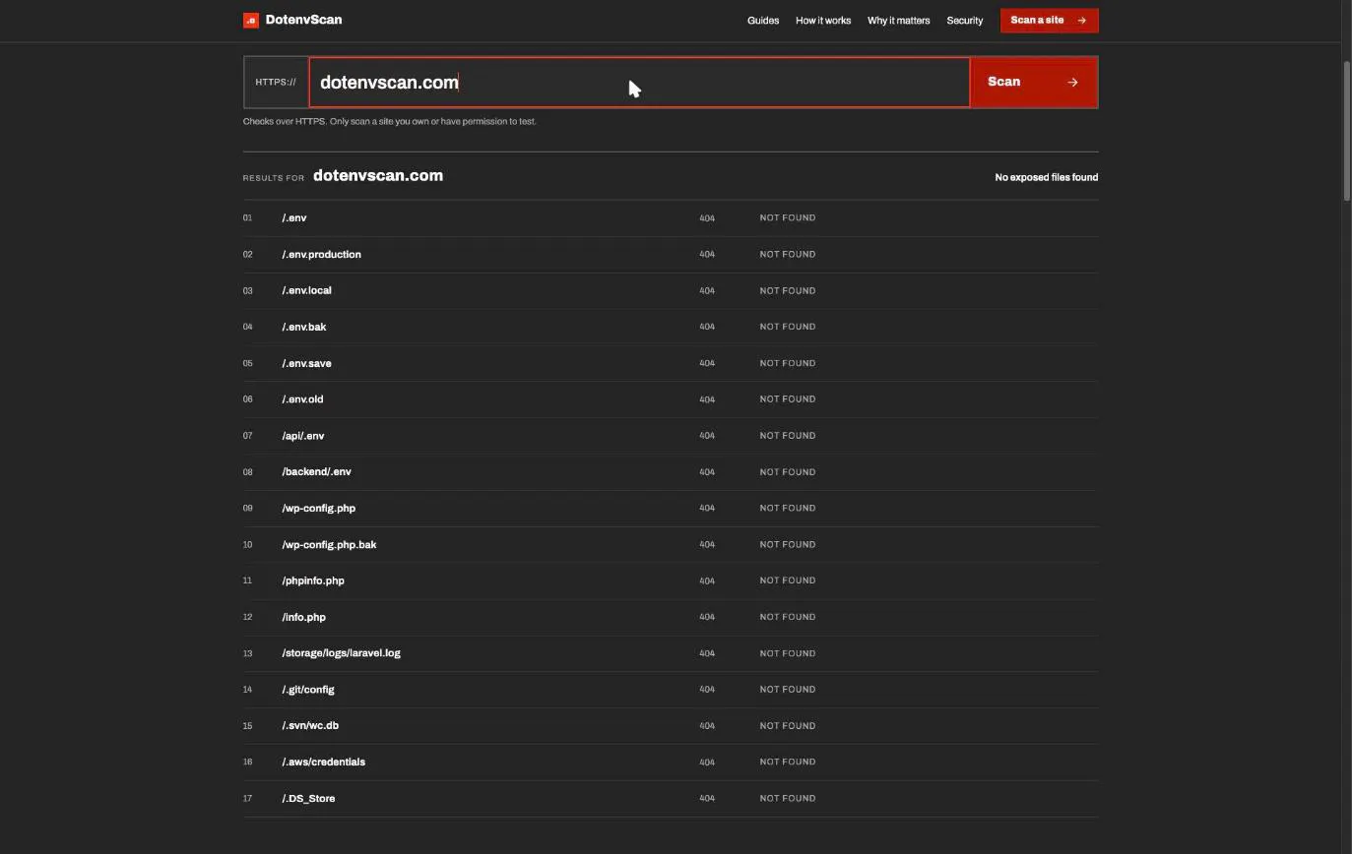Select the /.env.save path text
Image resolution: width=1352 pixels, height=854 pixels.
(x=306, y=363)
